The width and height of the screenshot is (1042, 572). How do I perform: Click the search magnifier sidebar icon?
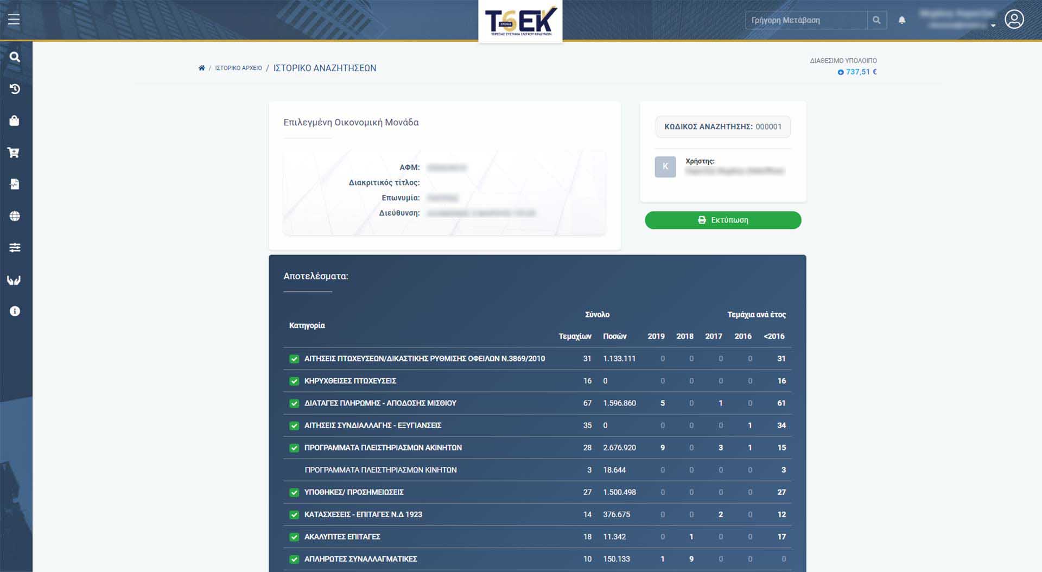(15, 57)
